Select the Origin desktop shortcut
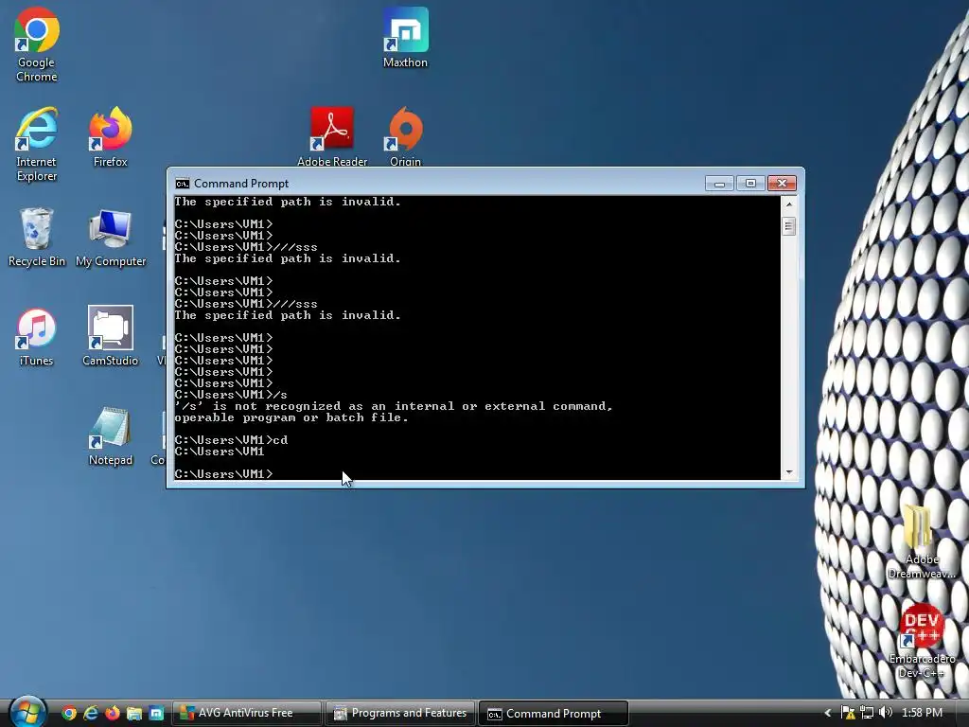The width and height of the screenshot is (969, 727). point(405,137)
